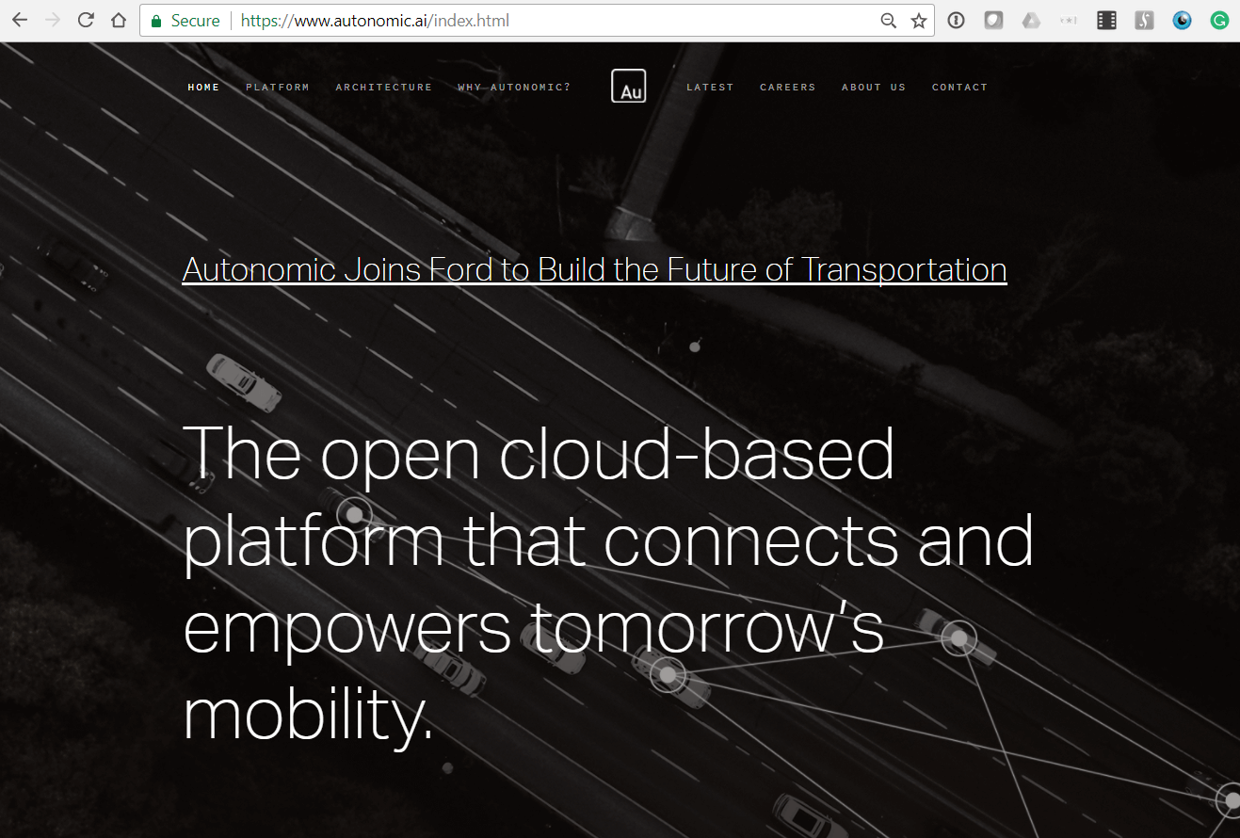The width and height of the screenshot is (1240, 838).
Task: Open the WHY AUTONOMIC? menu item
Action: 513,87
